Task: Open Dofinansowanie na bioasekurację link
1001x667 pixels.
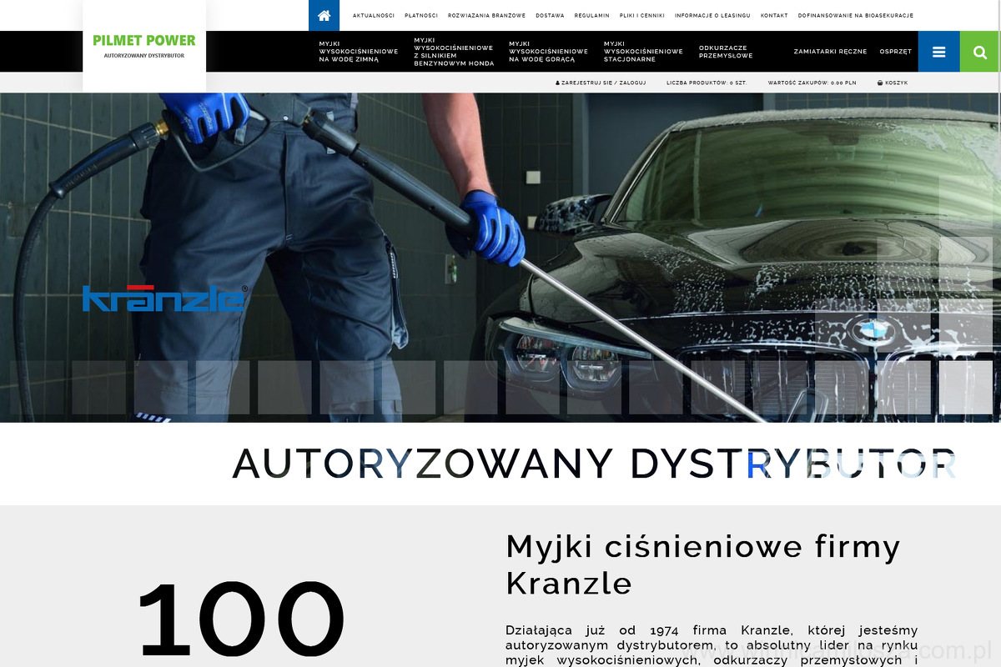Action: pyautogui.click(x=855, y=16)
